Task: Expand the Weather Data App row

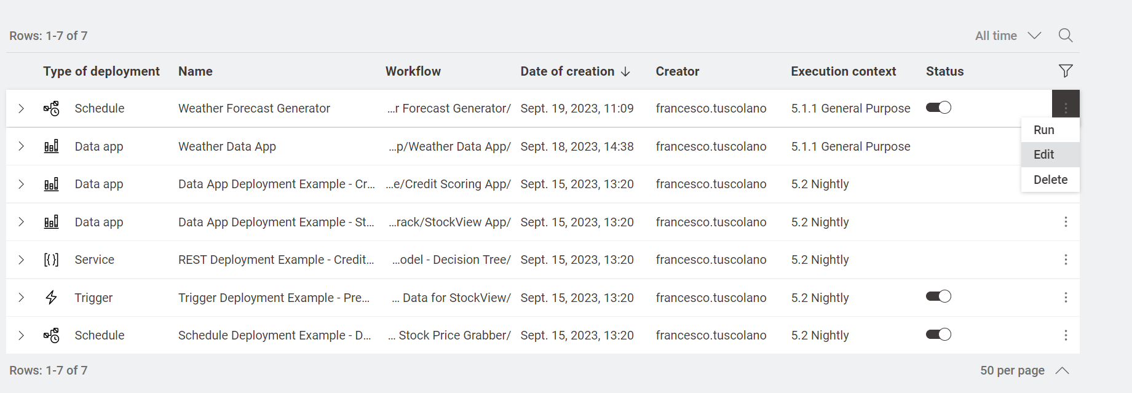Action: pos(22,146)
